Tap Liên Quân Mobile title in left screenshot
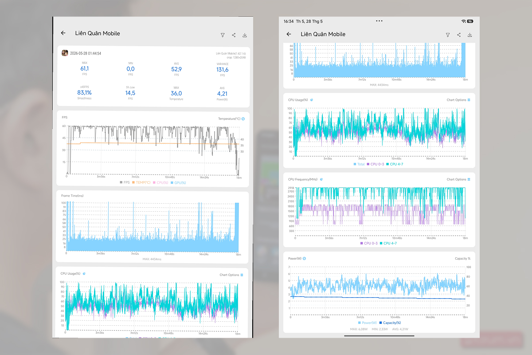532x355 pixels. [97, 33]
